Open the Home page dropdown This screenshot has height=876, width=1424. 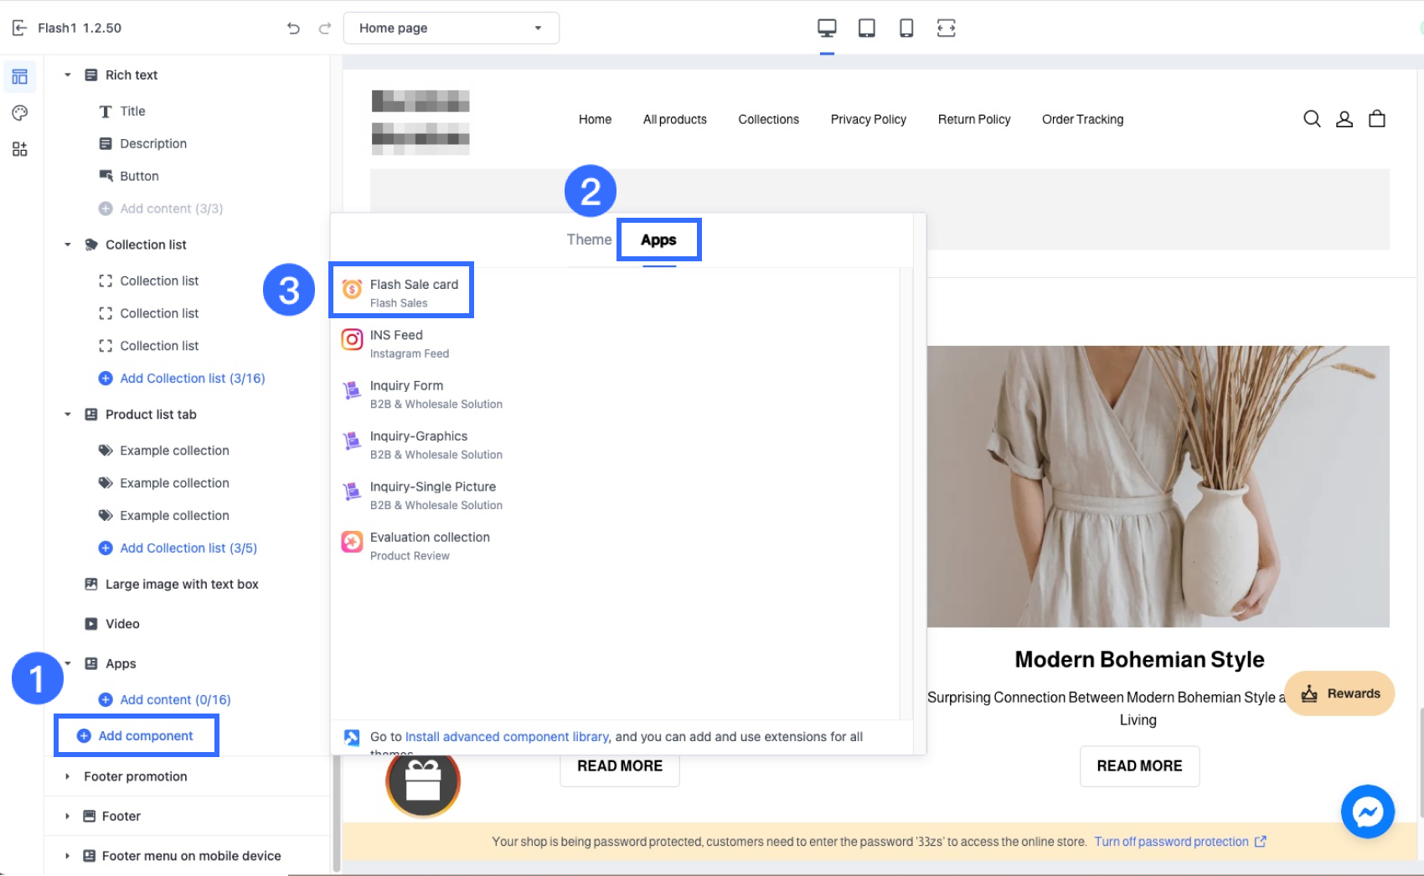tap(451, 28)
